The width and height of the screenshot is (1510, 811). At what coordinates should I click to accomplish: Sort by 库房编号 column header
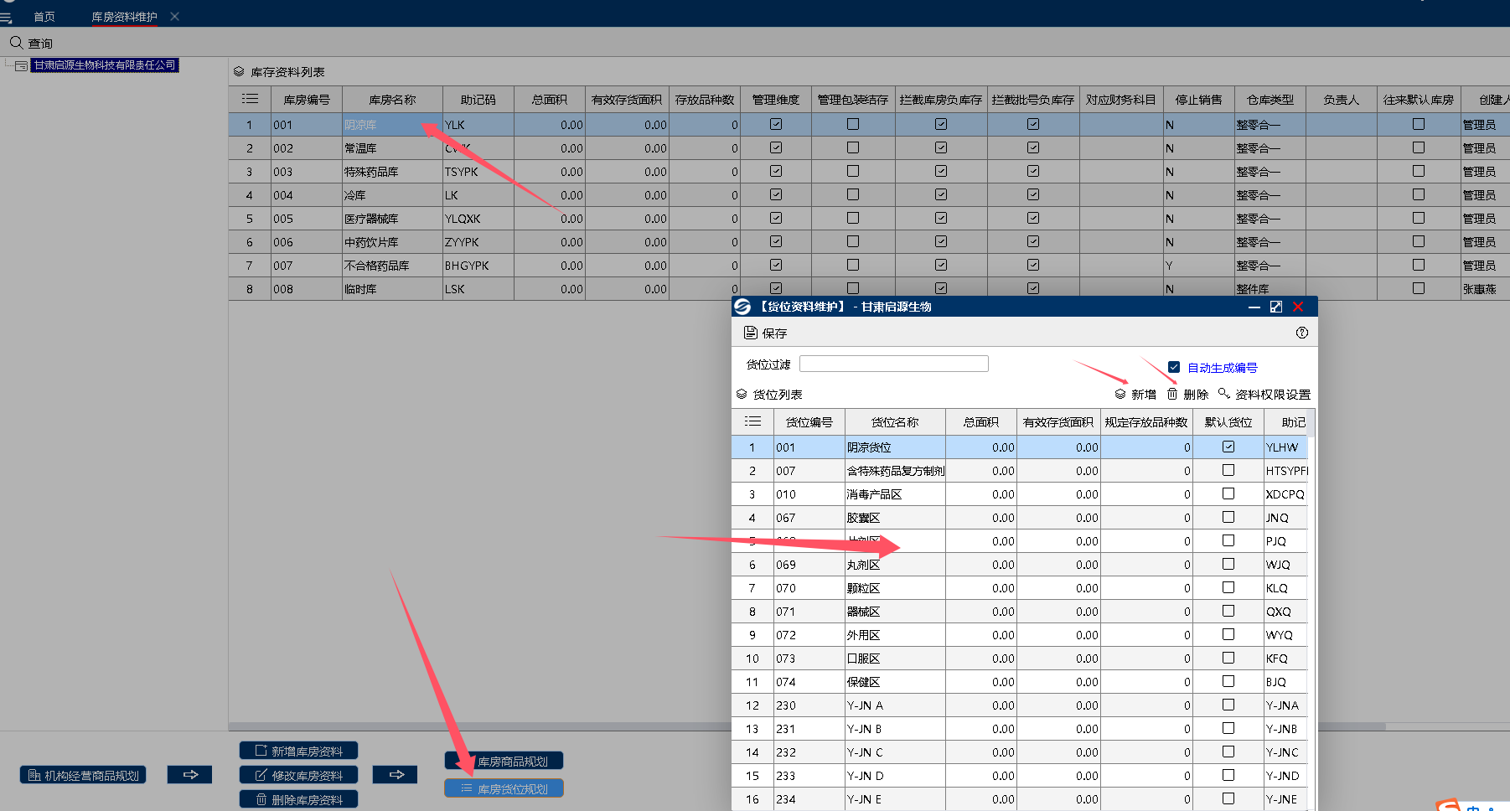307,100
